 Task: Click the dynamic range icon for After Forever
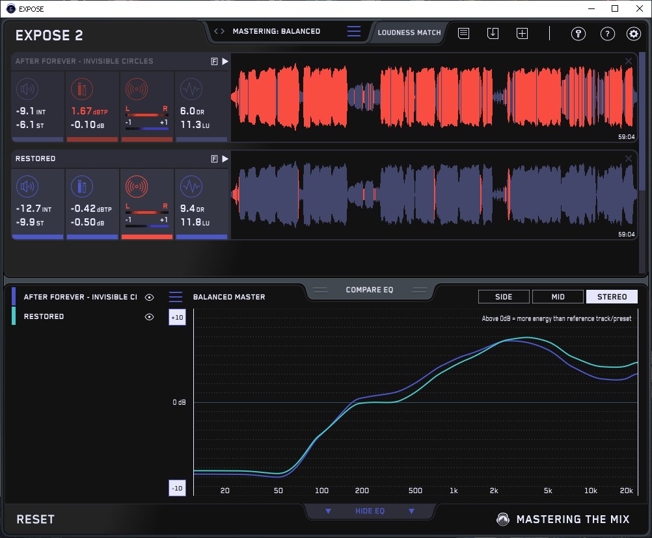pyautogui.click(x=191, y=89)
